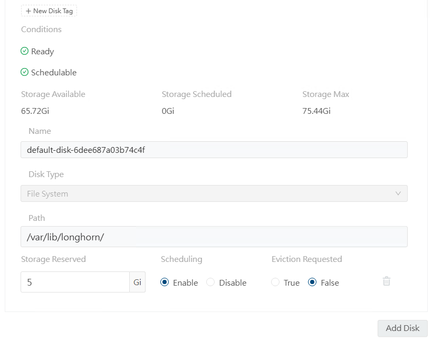The image size is (433, 341).
Task: Set Eviction Requested to True
Action: tap(275, 282)
